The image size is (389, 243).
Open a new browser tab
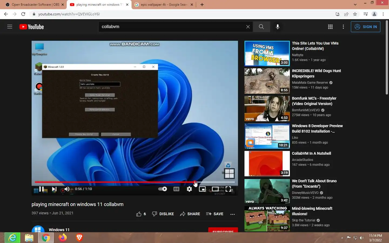point(202,5)
